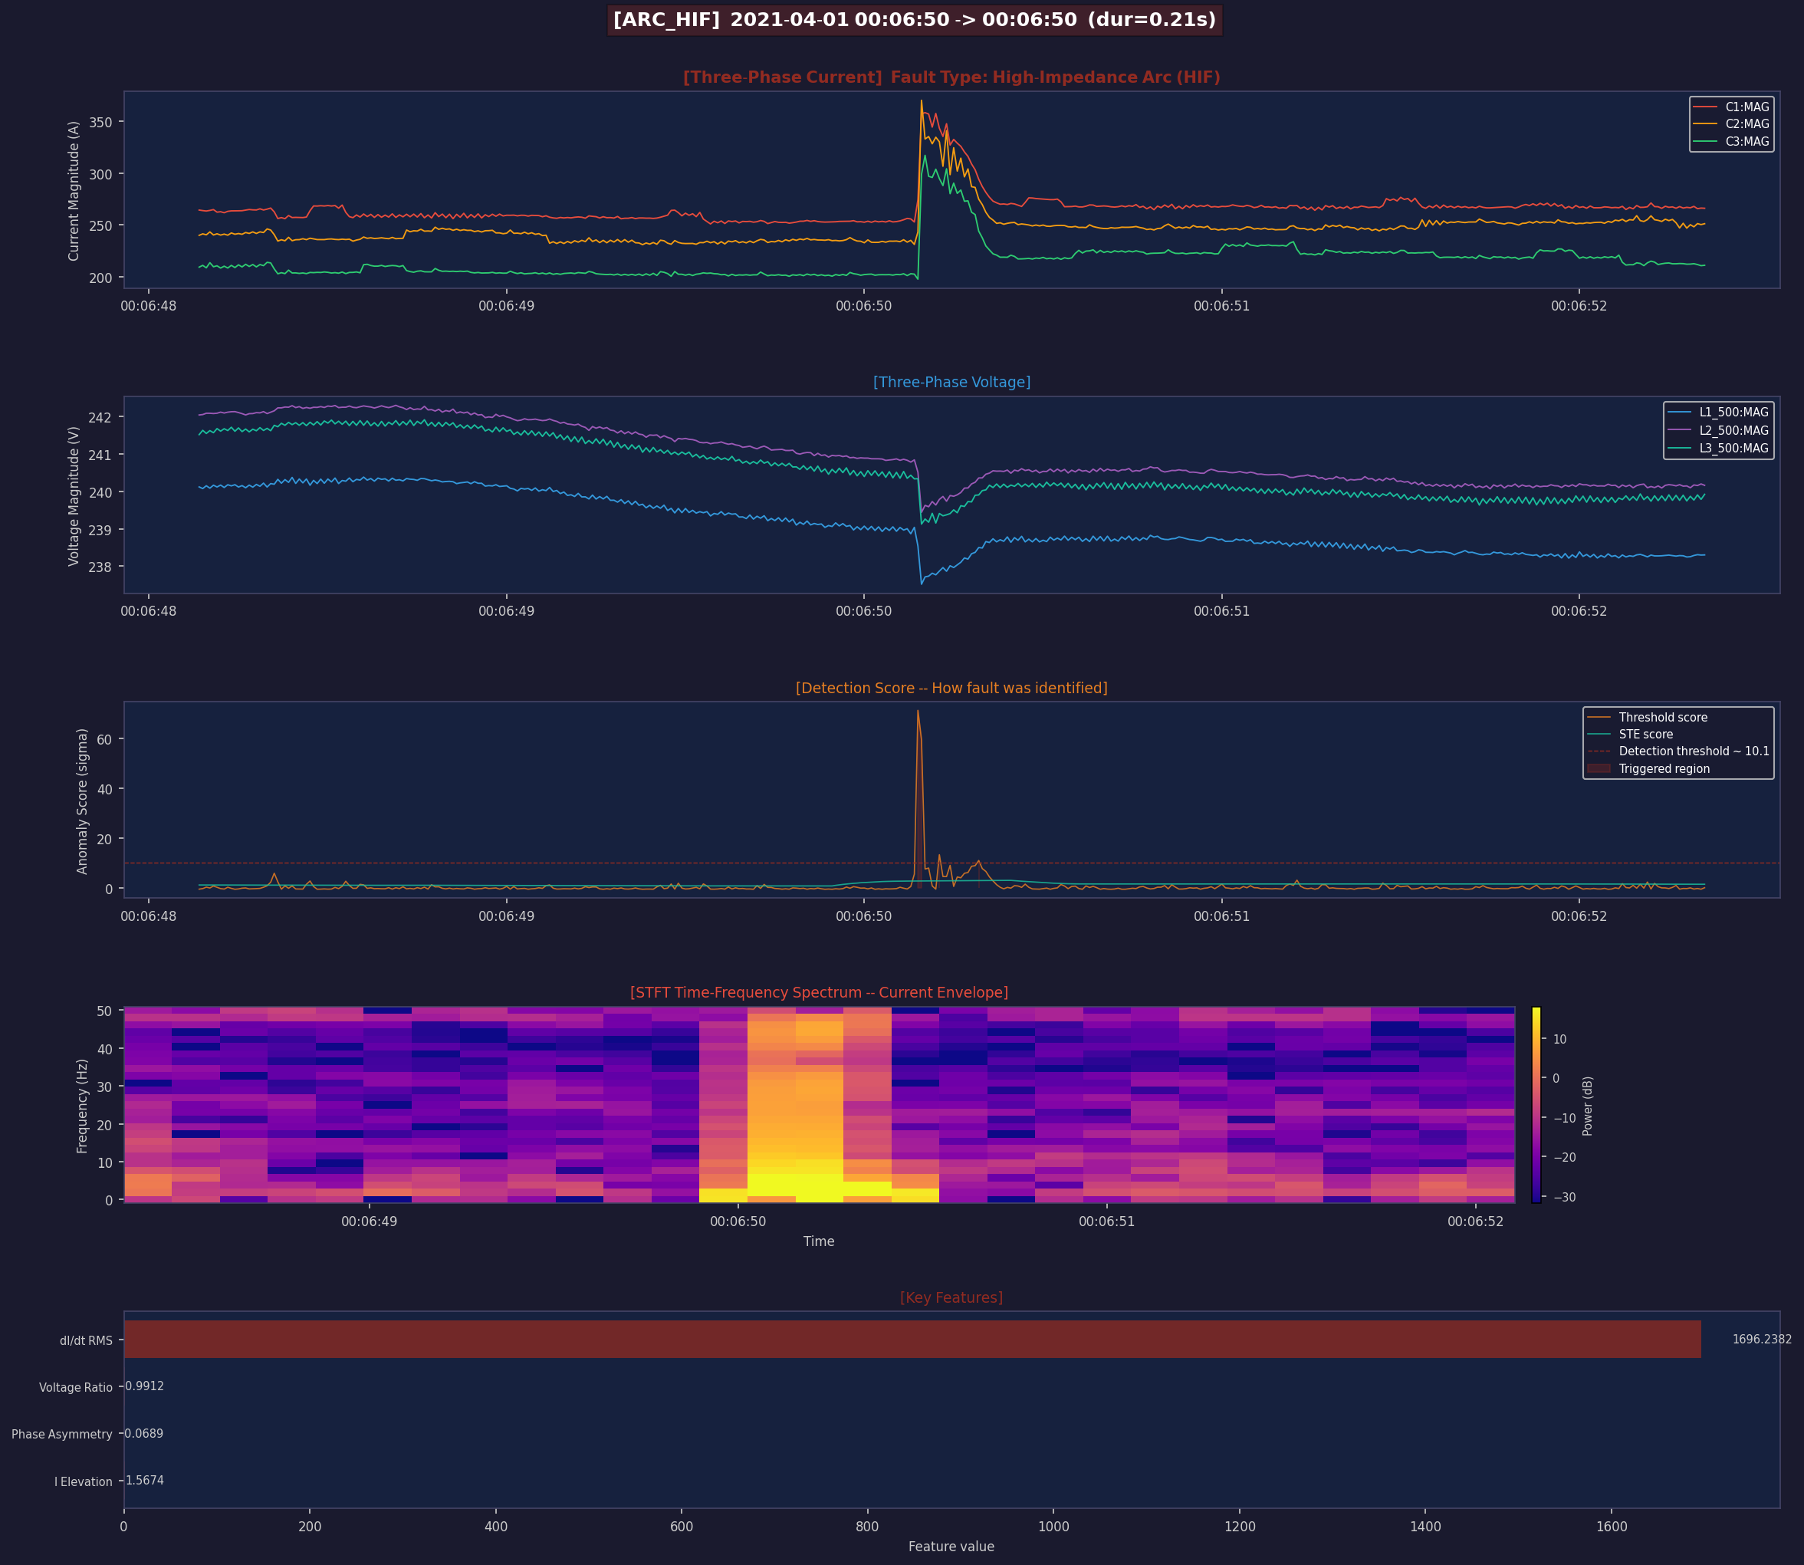Click the STFT Time-Frequency Spectrum title
The image size is (1804, 1565).
tap(818, 993)
